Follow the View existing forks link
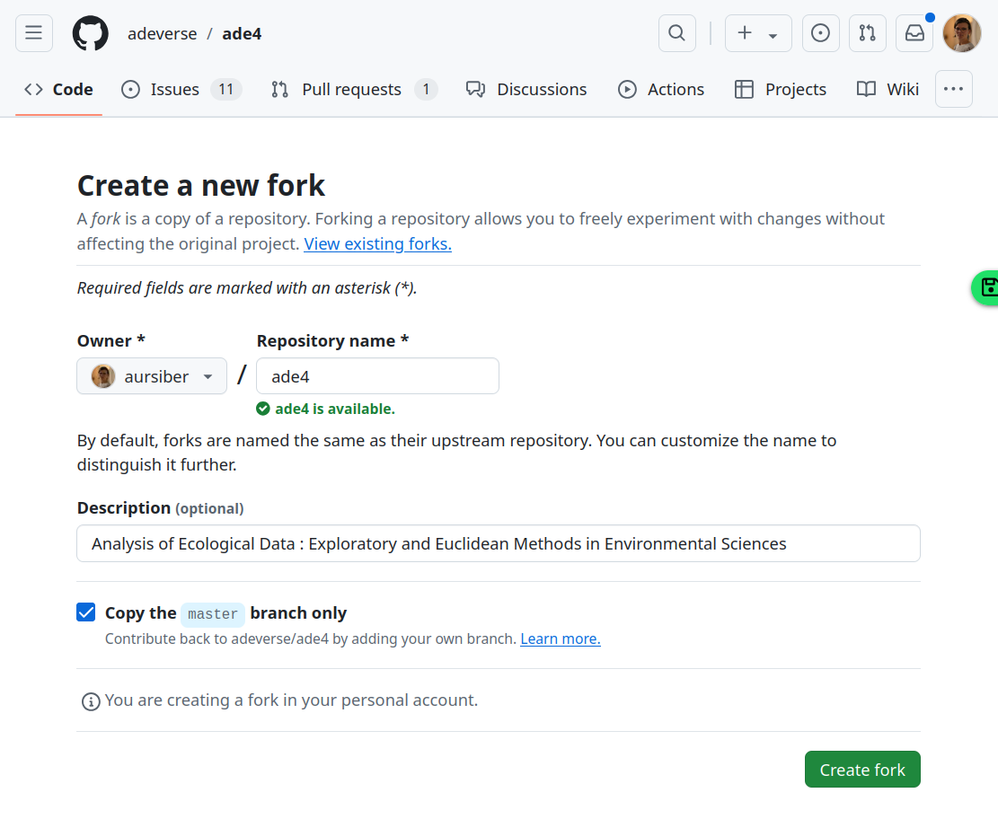The height and width of the screenshot is (819, 998). click(x=377, y=243)
